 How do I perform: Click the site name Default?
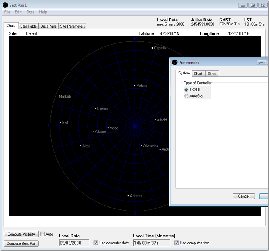32,33
